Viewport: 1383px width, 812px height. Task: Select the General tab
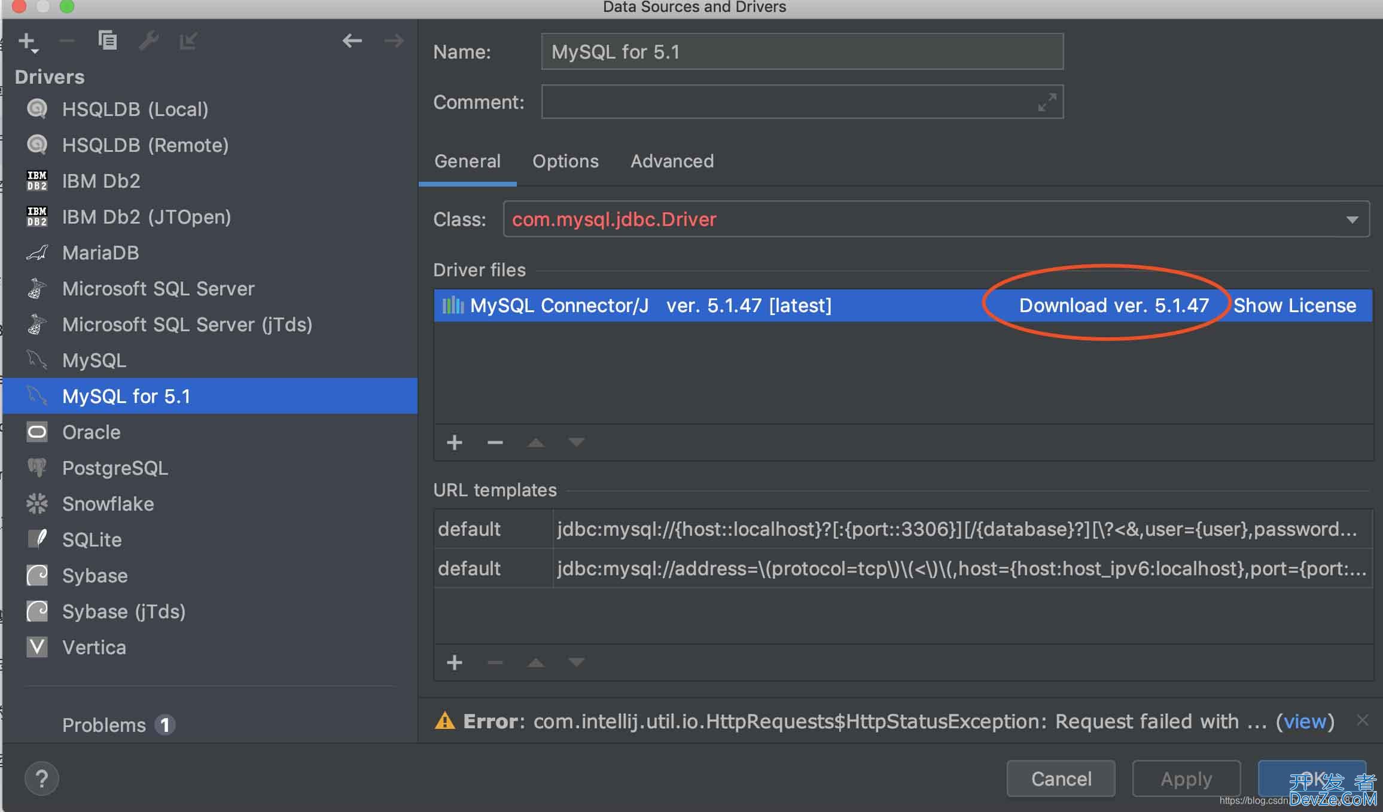tap(468, 161)
